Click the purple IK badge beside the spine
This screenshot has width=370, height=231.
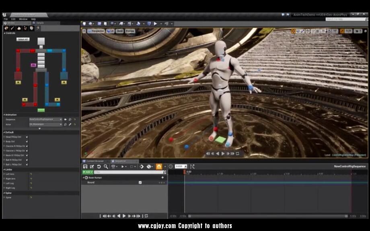33,65
